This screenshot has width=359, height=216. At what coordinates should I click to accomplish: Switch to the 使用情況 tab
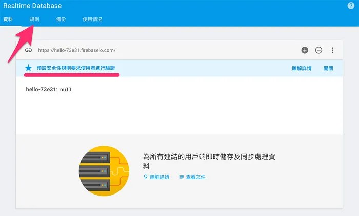tap(92, 19)
